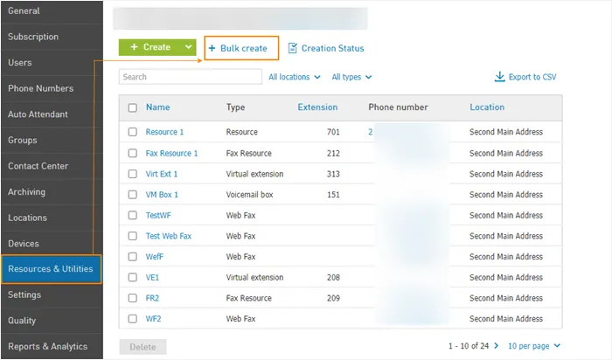Open Devices section

click(x=52, y=244)
